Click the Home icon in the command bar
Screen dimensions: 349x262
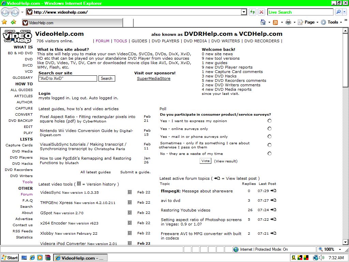[x=263, y=22]
